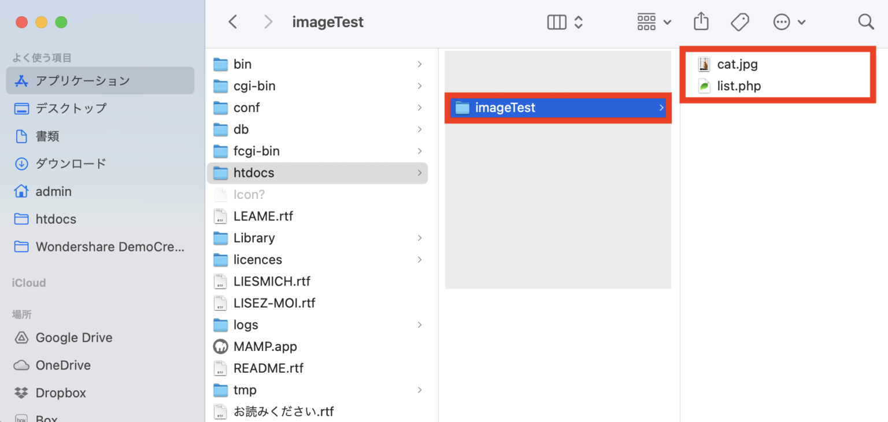Click the column view icon
The height and width of the screenshot is (422, 888).
(x=556, y=21)
